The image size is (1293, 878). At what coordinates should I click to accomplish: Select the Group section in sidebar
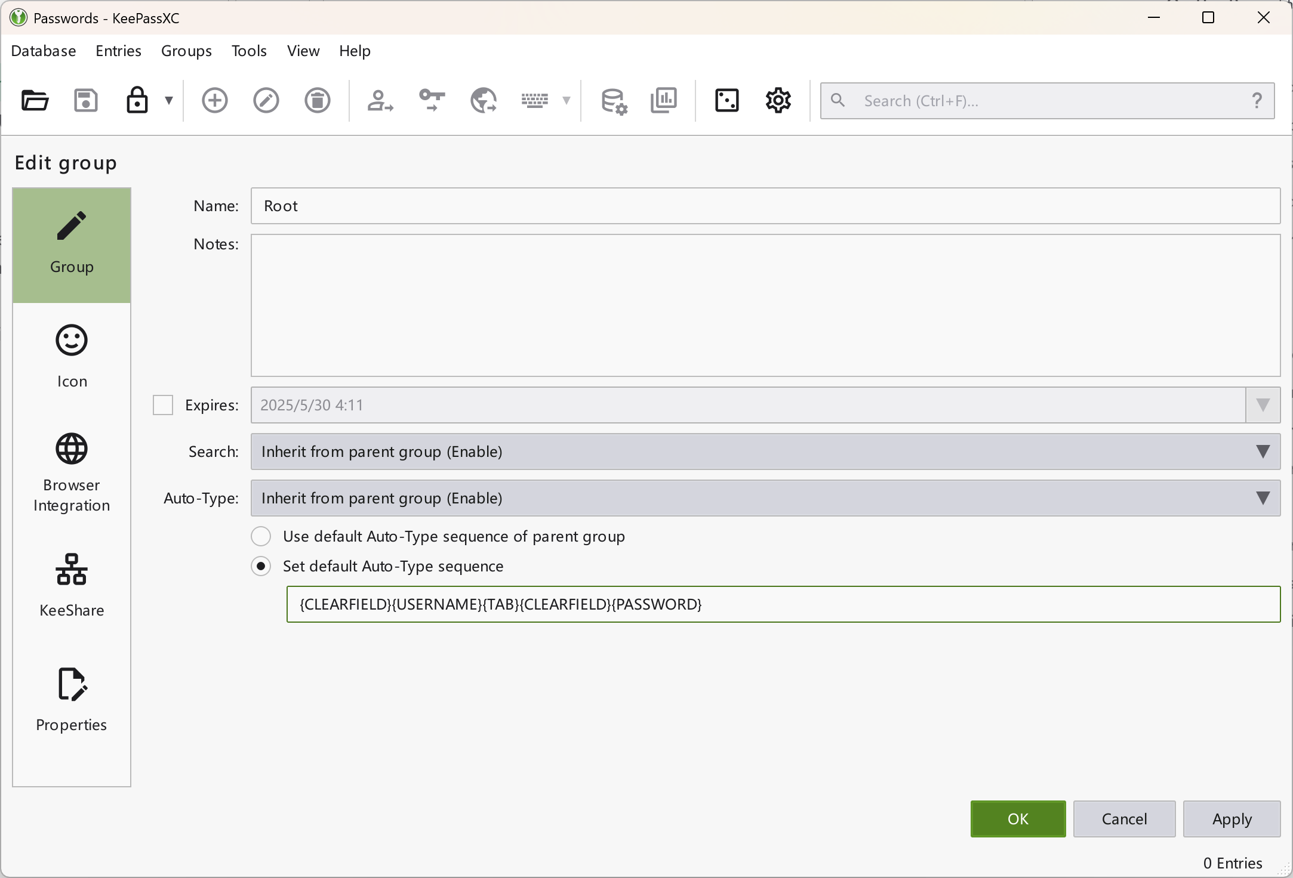pyautogui.click(x=72, y=245)
